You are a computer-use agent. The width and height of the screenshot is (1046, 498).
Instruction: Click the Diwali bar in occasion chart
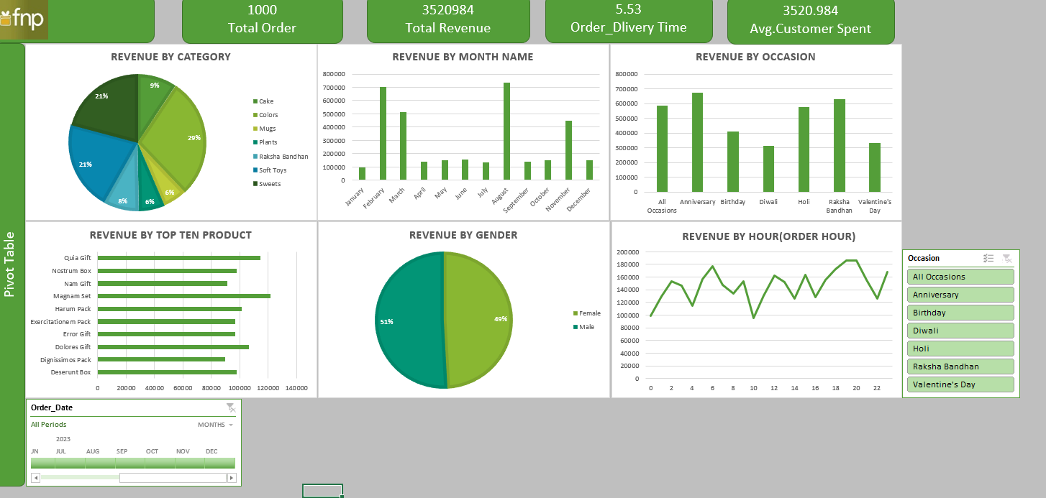768,169
